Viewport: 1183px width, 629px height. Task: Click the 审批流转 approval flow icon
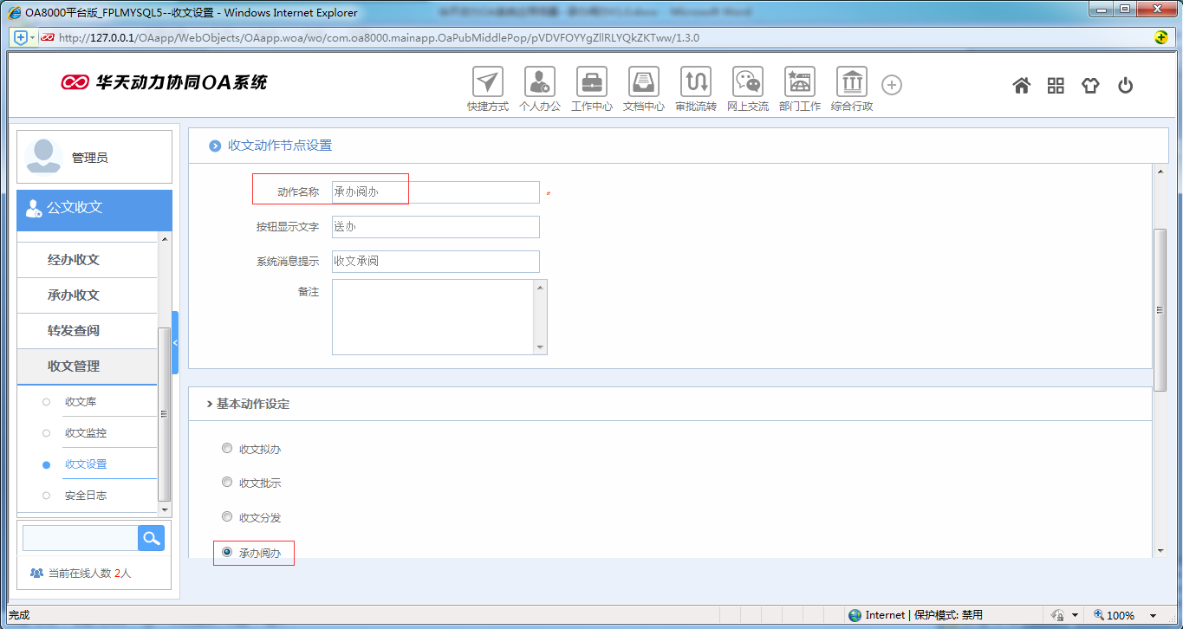coord(695,83)
